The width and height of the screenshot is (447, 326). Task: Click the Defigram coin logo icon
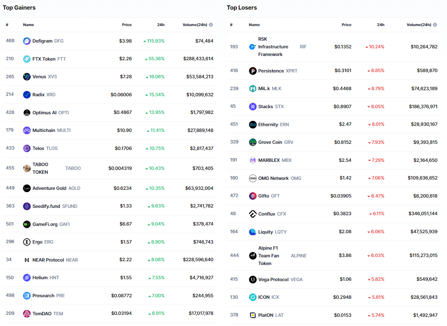(x=26, y=41)
